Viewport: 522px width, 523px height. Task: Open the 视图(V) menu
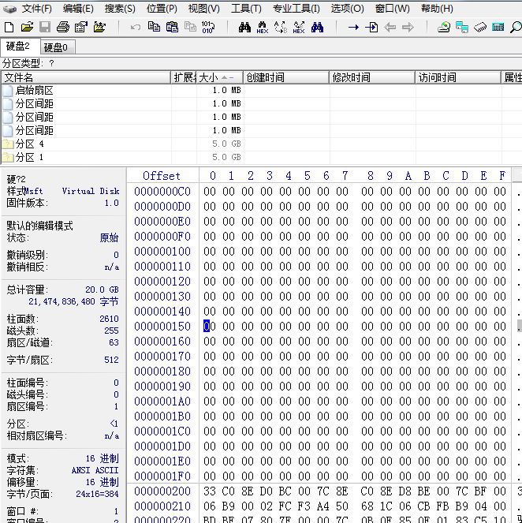pos(203,9)
